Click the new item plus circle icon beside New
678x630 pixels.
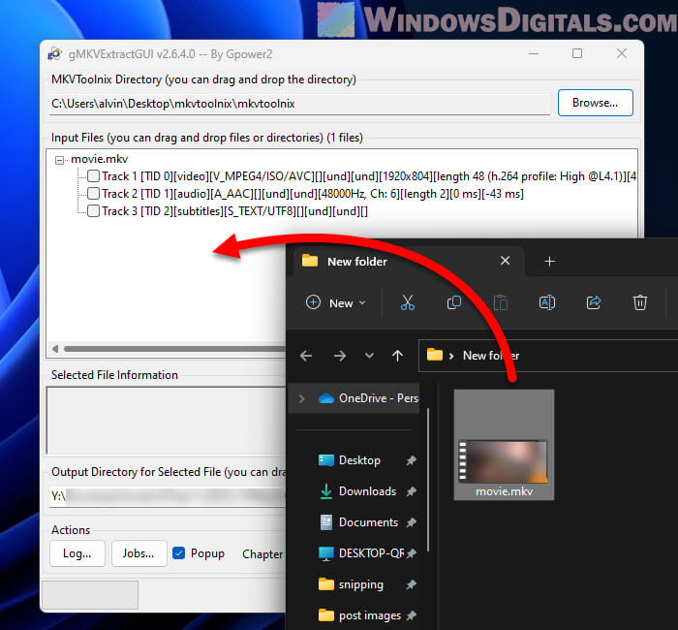coord(313,302)
